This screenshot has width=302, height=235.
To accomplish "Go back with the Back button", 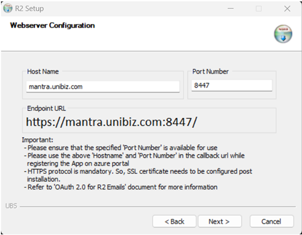I will click(x=175, y=221).
